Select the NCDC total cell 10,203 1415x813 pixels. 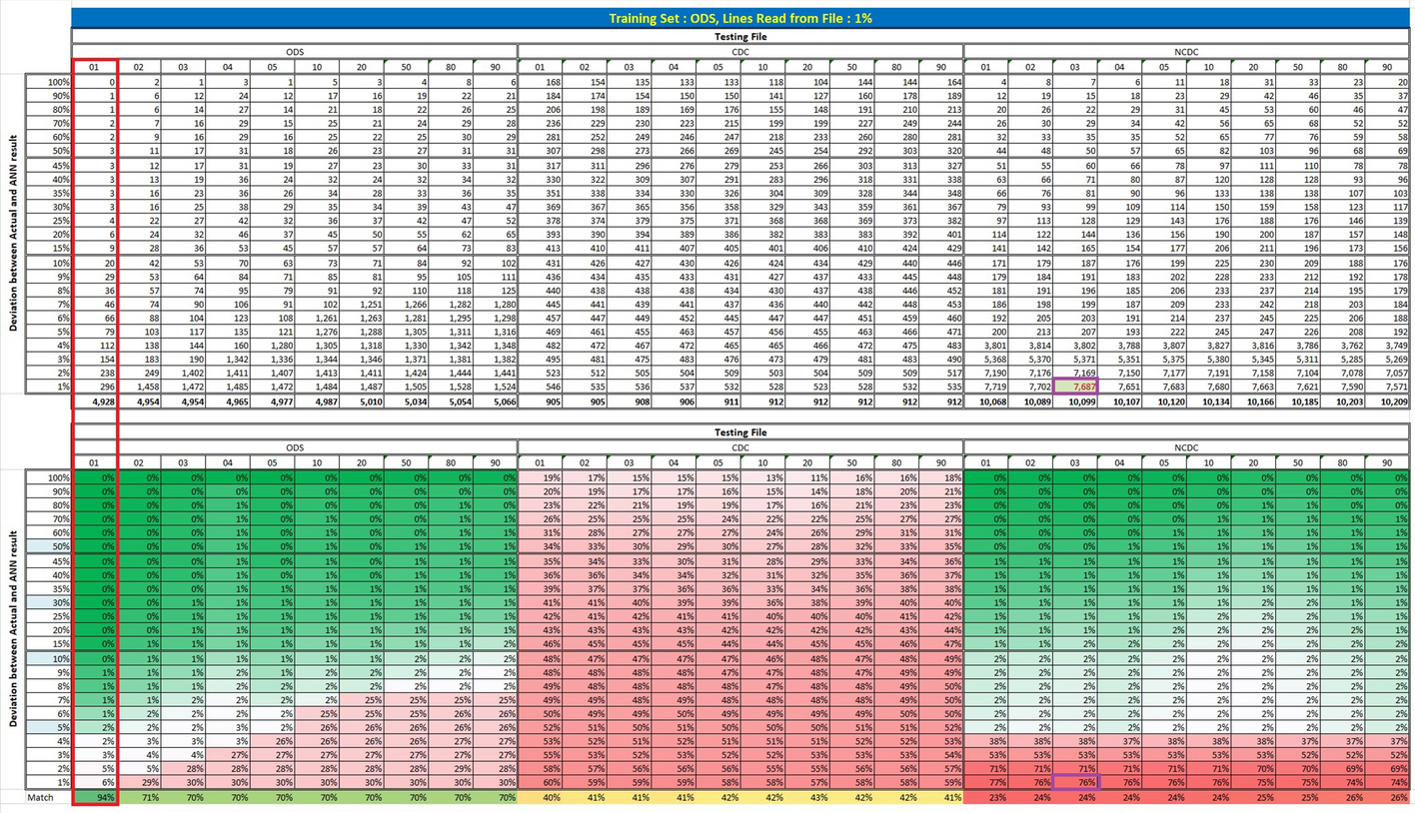click(x=1342, y=404)
